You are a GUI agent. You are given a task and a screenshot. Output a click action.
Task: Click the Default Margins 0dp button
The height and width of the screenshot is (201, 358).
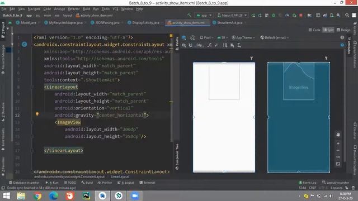point(199,45)
